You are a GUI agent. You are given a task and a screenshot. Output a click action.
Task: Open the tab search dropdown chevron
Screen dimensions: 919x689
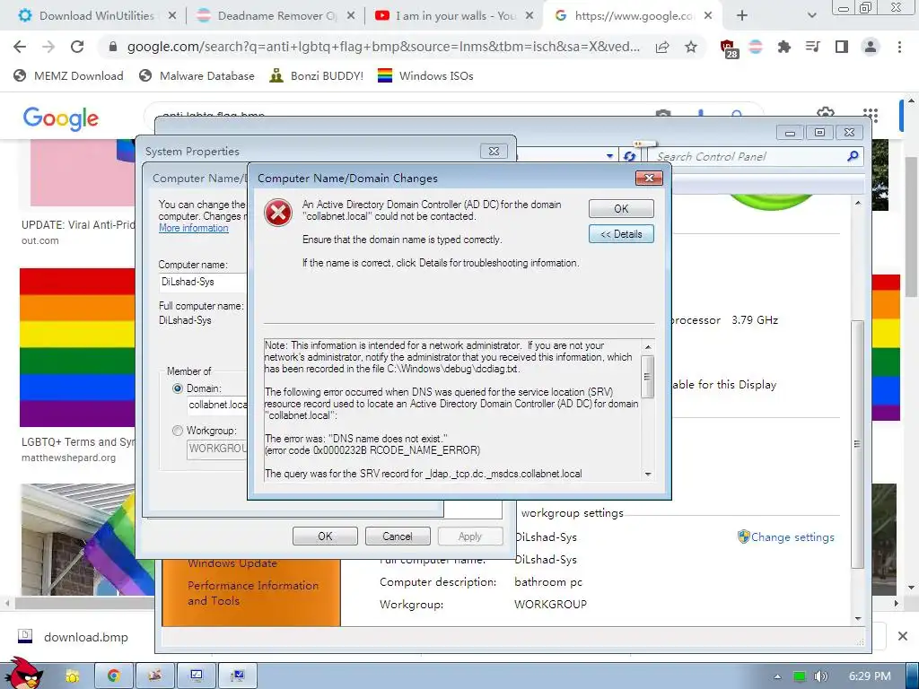811,16
